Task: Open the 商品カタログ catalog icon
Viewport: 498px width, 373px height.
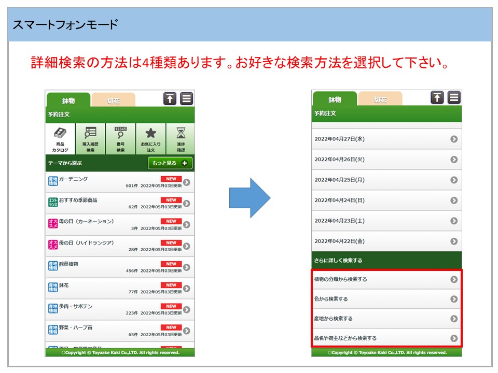Action: (x=60, y=139)
